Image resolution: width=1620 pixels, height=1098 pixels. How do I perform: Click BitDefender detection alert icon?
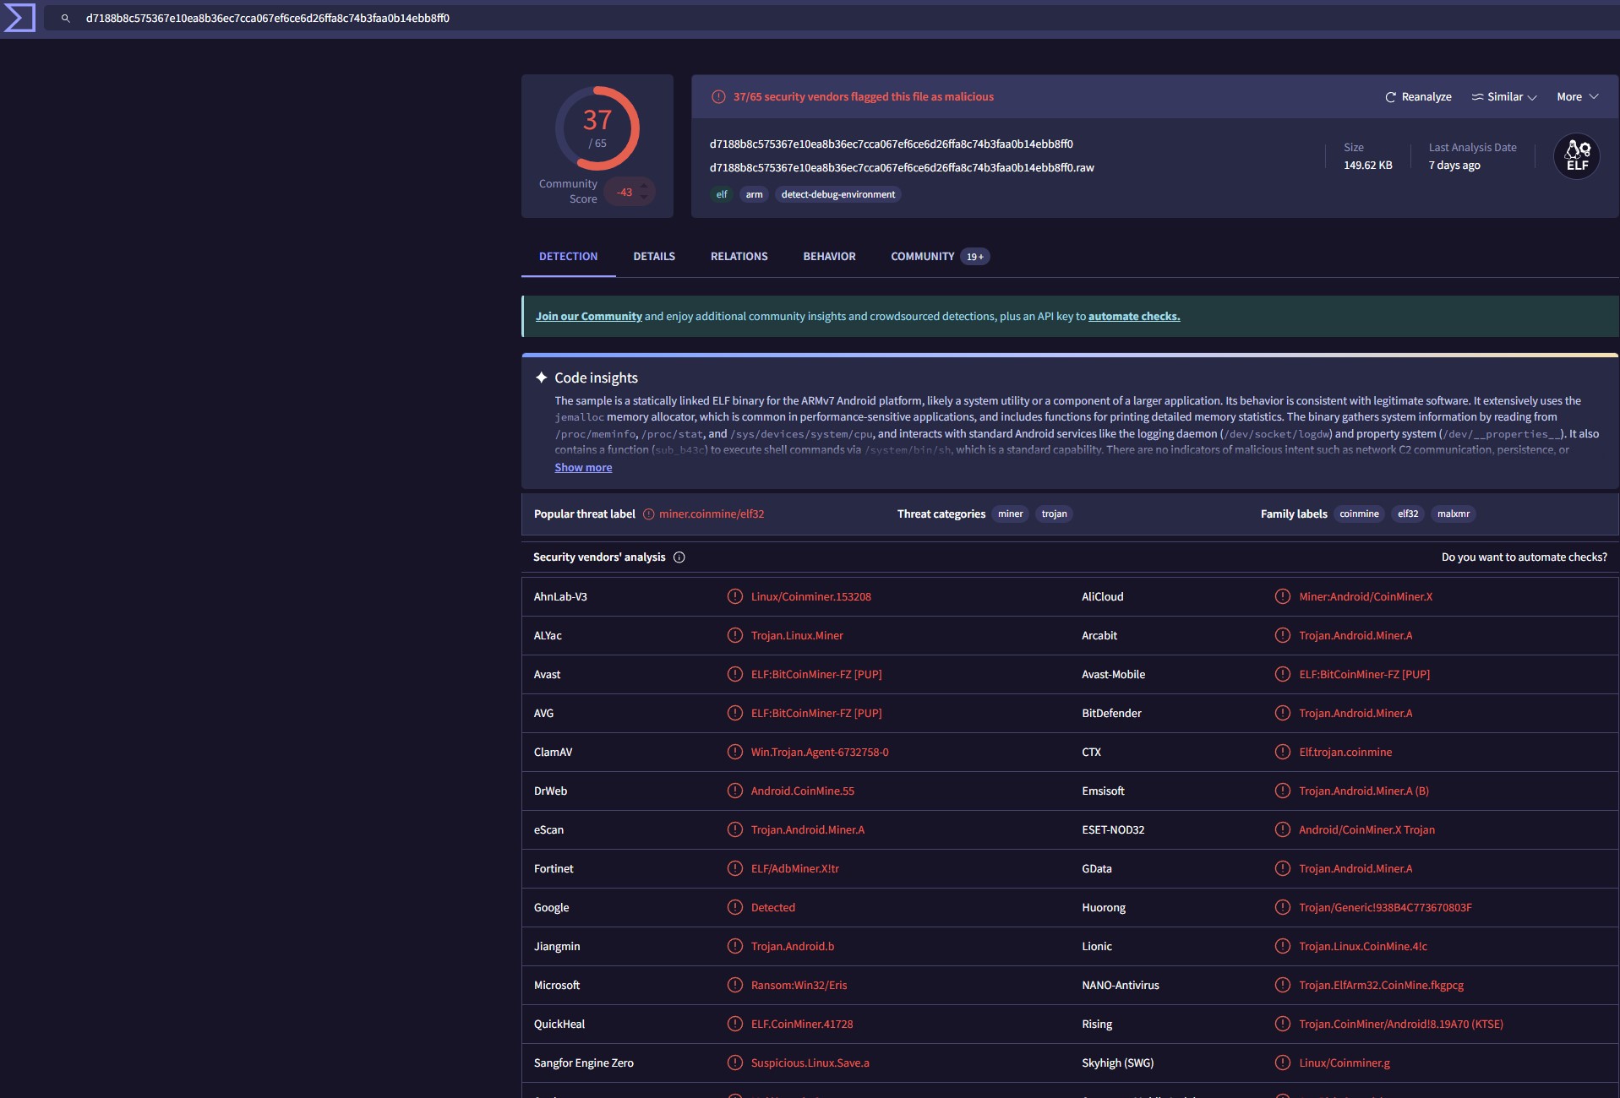[x=1283, y=713]
